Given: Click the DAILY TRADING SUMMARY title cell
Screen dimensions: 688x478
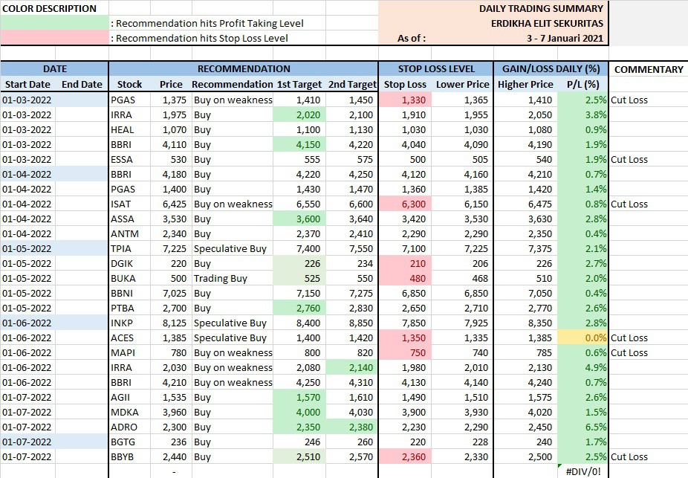Looking at the screenshot, I should (540, 8).
